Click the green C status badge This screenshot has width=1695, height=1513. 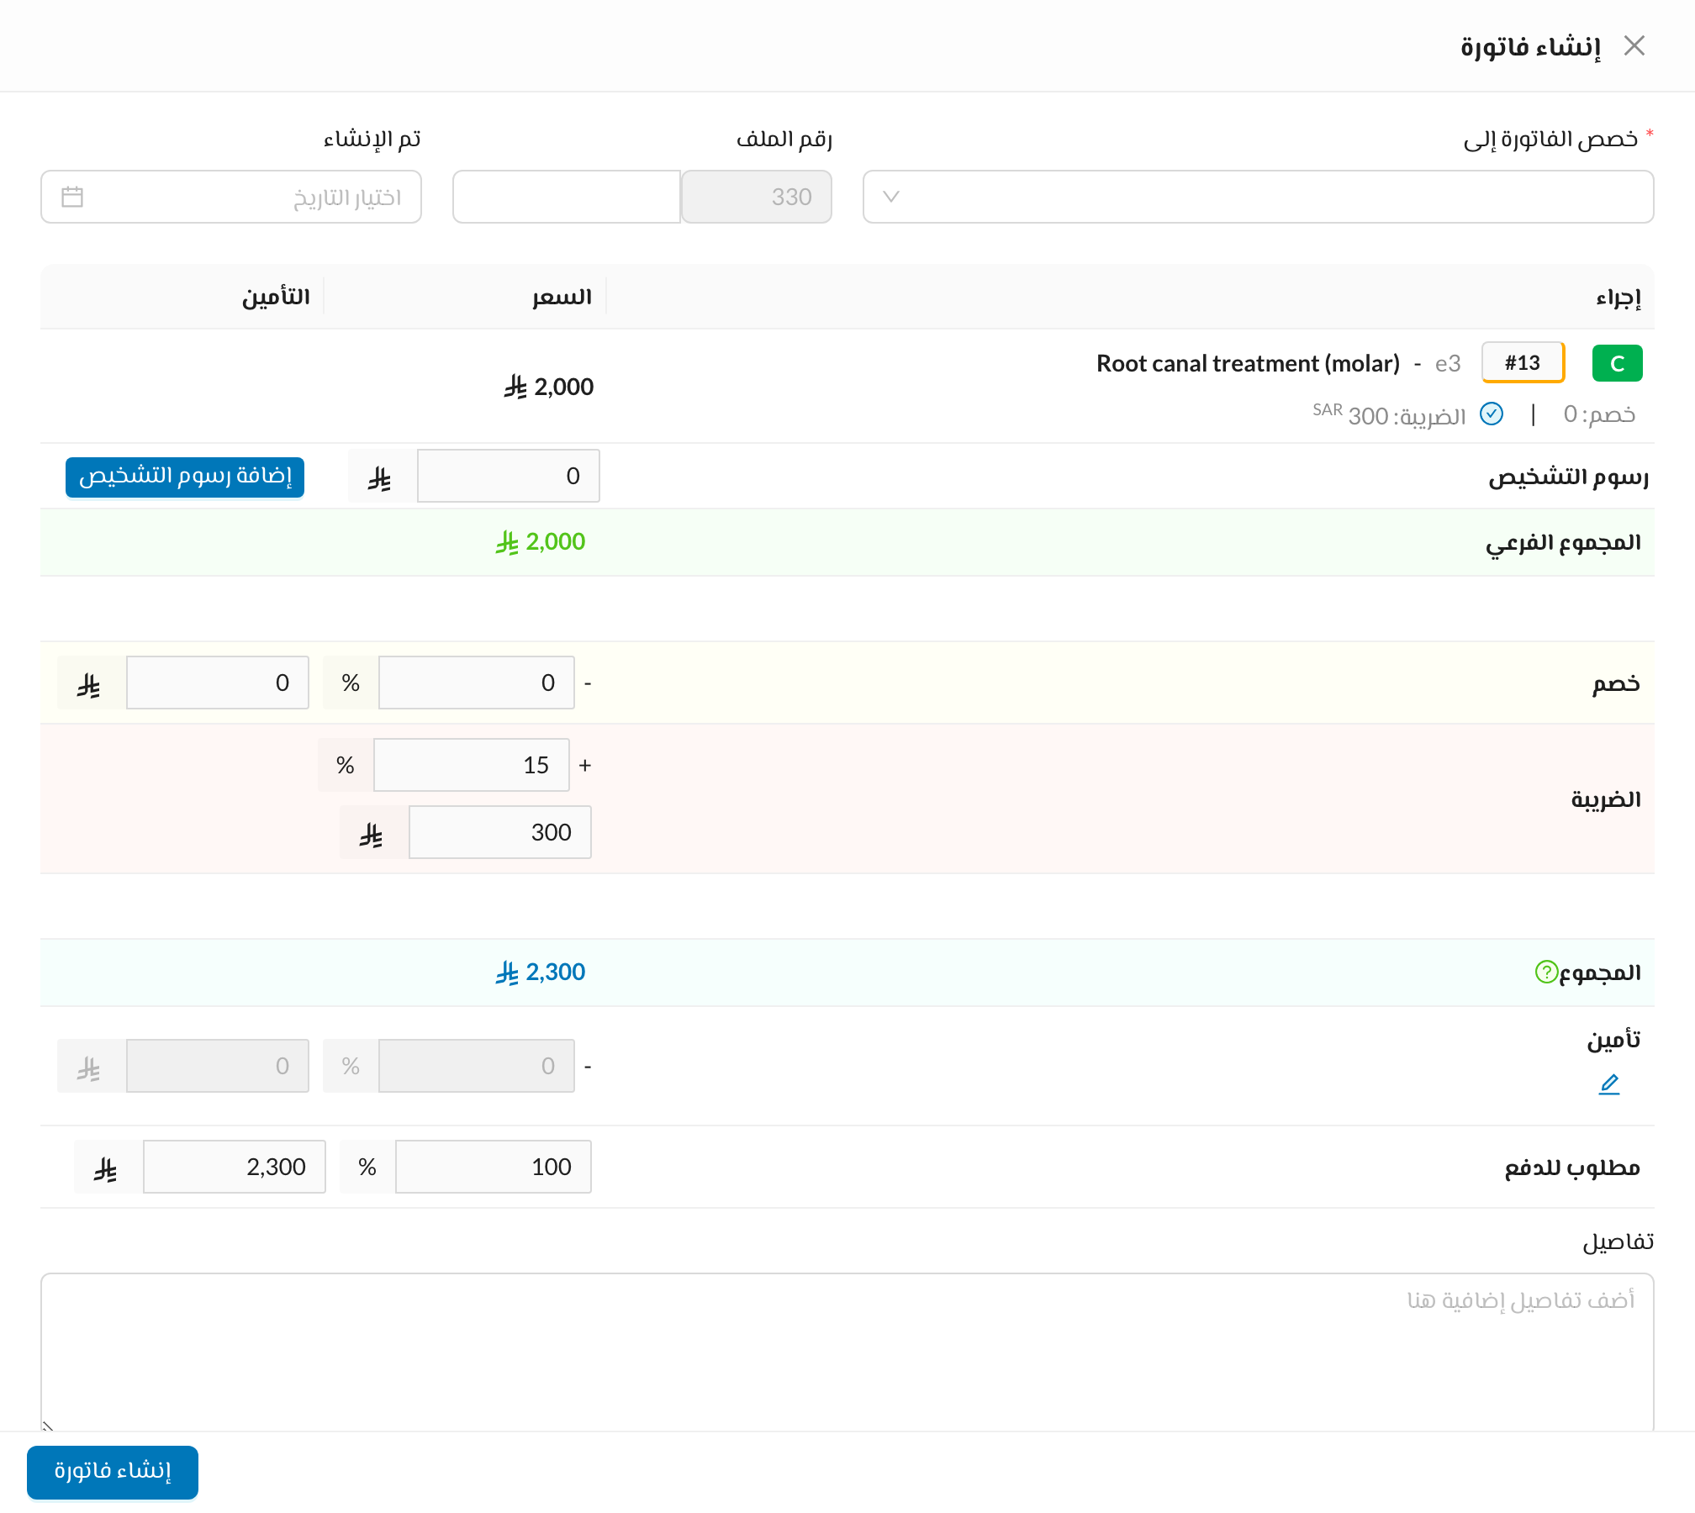(x=1617, y=363)
